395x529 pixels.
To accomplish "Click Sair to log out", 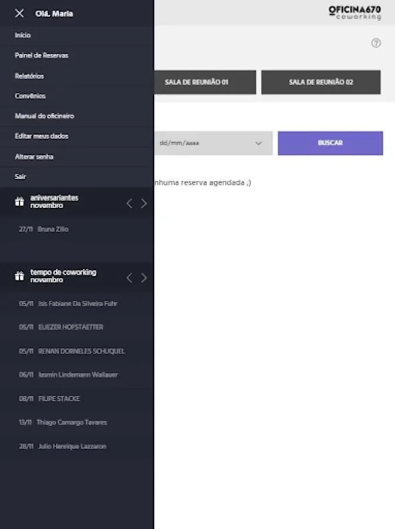I will pyautogui.click(x=21, y=176).
